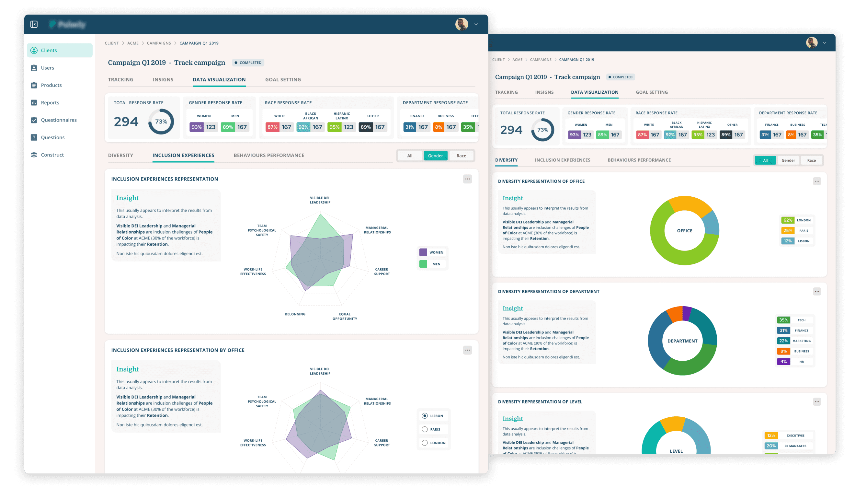Select the Lisbon office radio button

(425, 416)
